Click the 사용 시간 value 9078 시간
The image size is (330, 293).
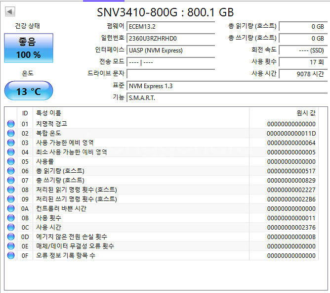point(303,74)
